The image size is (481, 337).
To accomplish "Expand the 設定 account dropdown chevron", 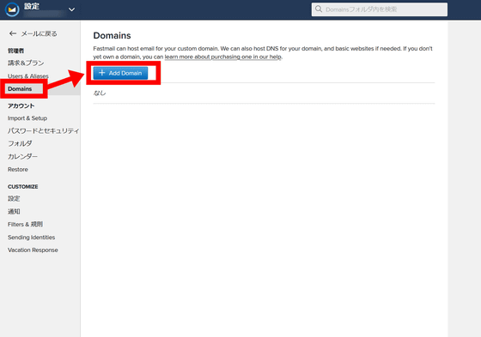I will (x=71, y=9).
